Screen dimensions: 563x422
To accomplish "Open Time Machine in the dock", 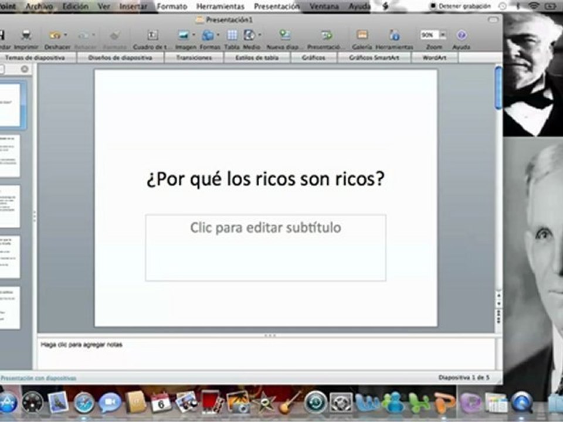I will pyautogui.click(x=316, y=403).
